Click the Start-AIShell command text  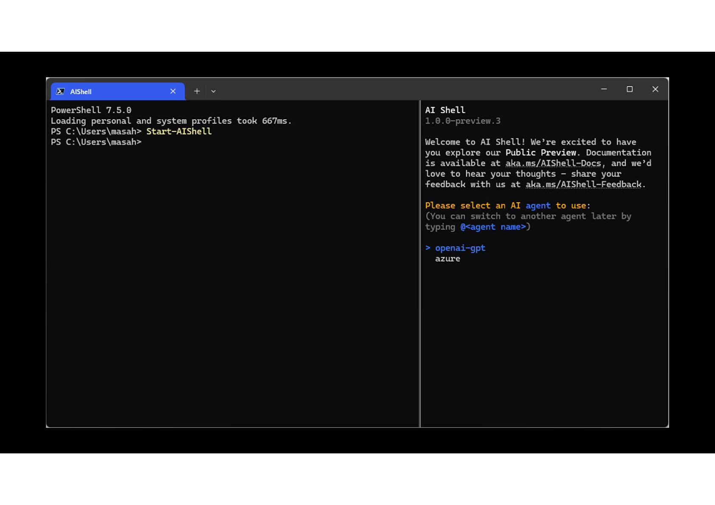click(x=179, y=131)
